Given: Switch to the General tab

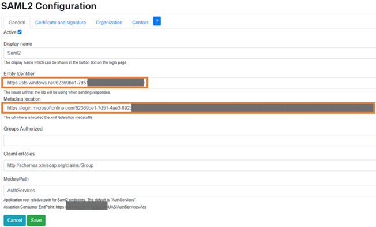Looking at the screenshot, I should click(x=17, y=23).
